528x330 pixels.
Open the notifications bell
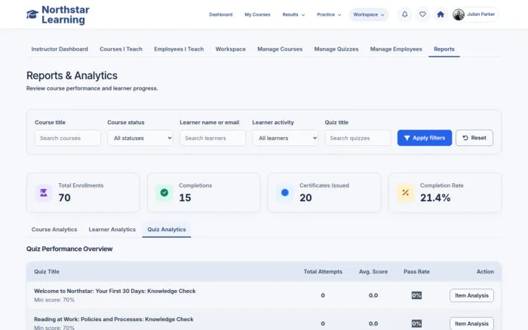tap(405, 14)
